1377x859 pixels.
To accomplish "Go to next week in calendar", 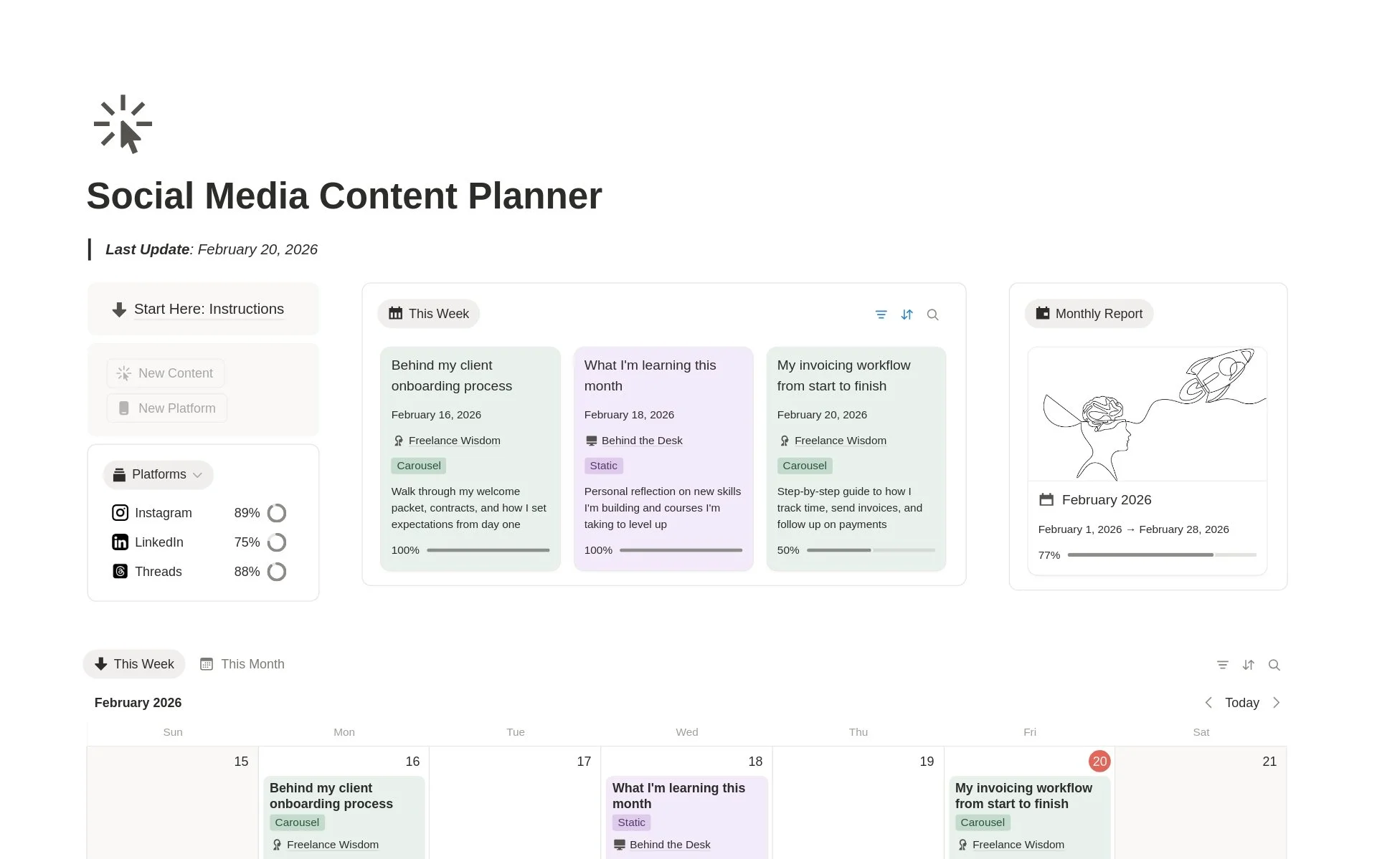I will tap(1276, 703).
